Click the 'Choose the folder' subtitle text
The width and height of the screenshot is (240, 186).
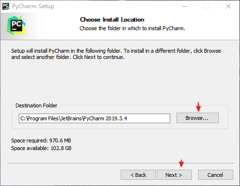click(x=132, y=28)
